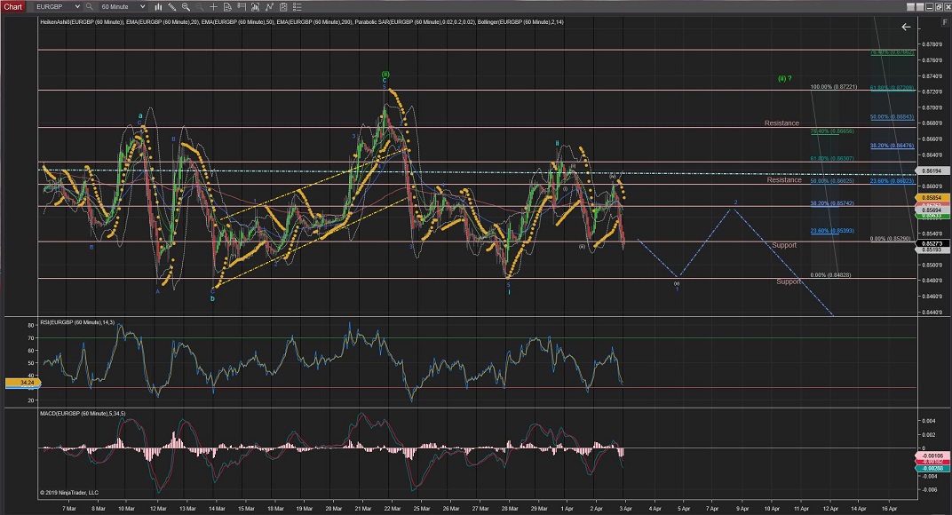Click the green (ii) ? wave label
952x515 pixels.
[x=784, y=78]
